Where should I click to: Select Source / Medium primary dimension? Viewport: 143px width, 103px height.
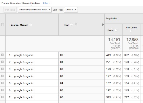31,3
